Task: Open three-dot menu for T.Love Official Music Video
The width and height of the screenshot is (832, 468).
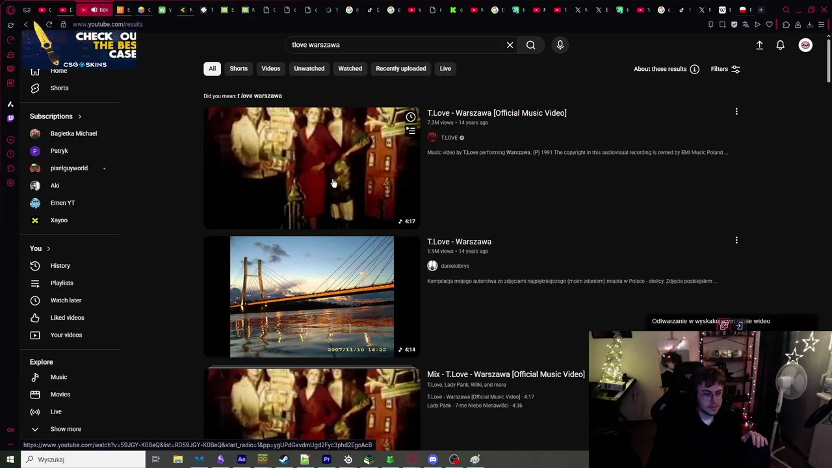Action: tap(736, 112)
